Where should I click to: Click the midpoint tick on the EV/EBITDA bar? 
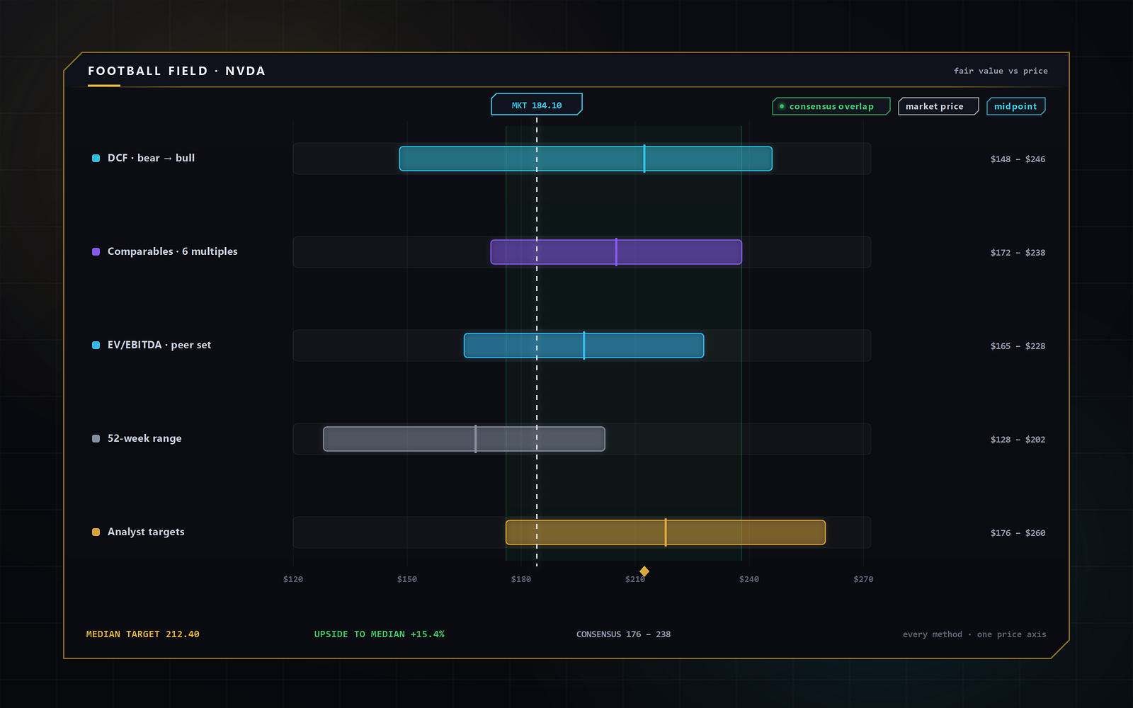click(x=584, y=346)
